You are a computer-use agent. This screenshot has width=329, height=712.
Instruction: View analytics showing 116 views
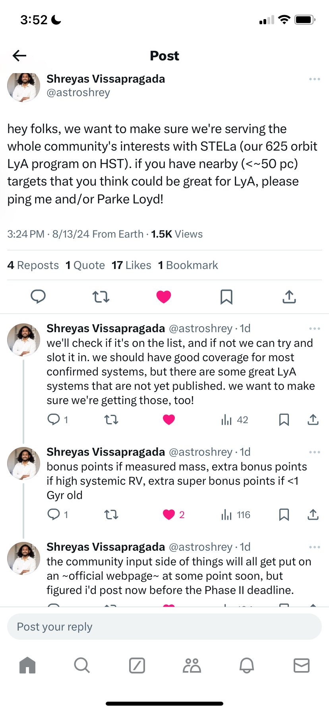236,515
